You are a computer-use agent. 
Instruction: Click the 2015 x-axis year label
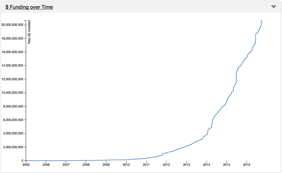[x=226, y=165]
